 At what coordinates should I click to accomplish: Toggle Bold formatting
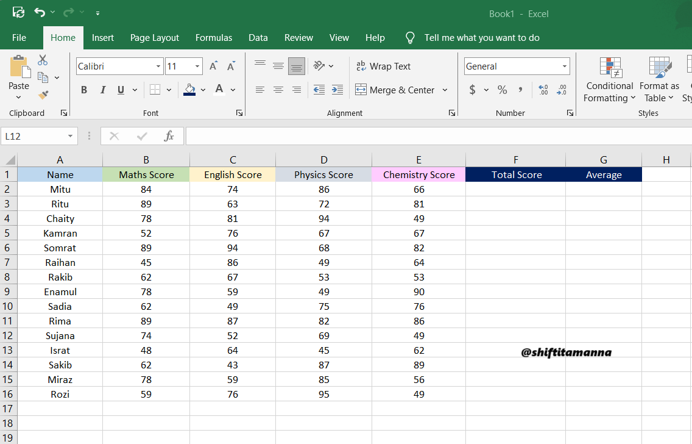pyautogui.click(x=84, y=90)
